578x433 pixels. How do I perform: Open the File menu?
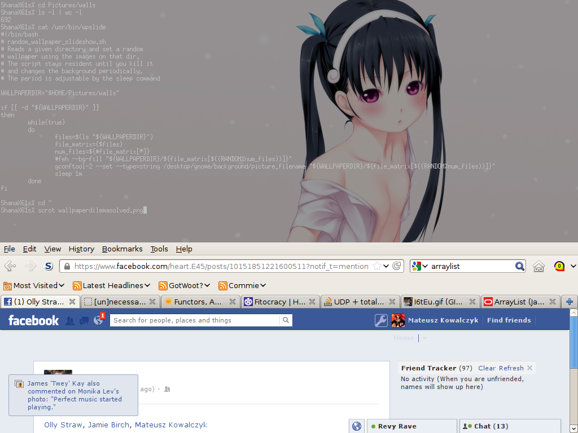point(9,249)
